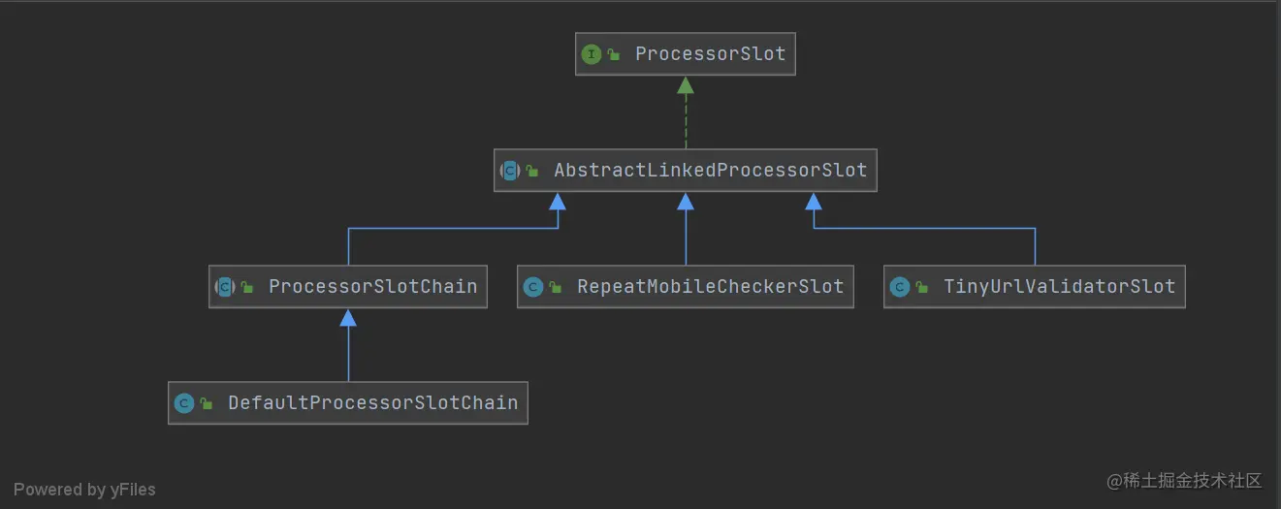The image size is (1281, 509).
Task: Click the green lock icon on TinyUrlValidatorSlot
Action: [922, 288]
